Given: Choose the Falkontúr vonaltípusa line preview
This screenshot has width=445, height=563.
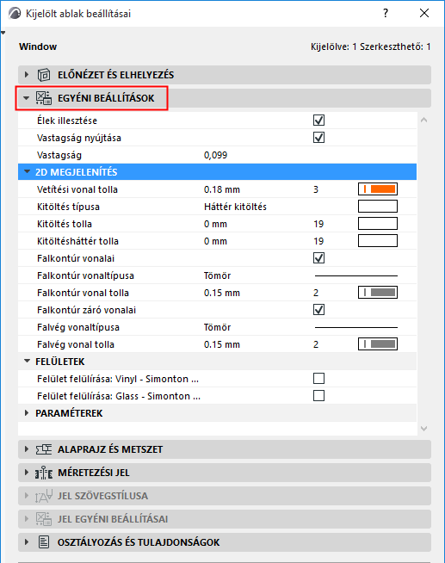Looking at the screenshot, I should (x=356, y=275).
